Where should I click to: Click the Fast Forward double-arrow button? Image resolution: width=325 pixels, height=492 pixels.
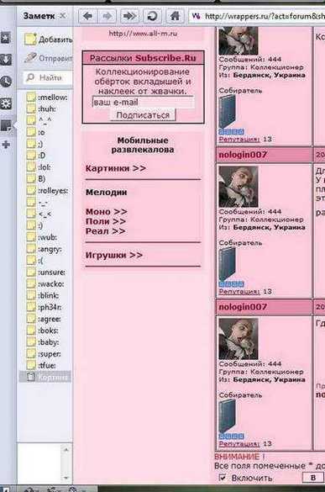(x=129, y=16)
